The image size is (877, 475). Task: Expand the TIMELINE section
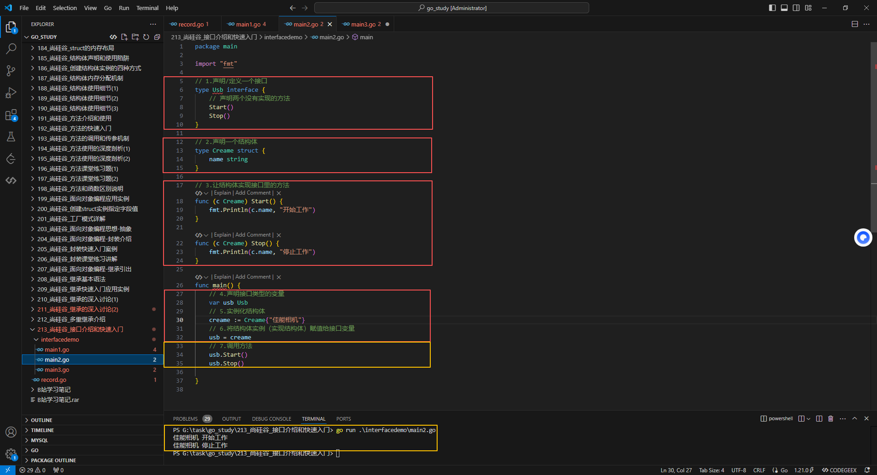click(93, 430)
